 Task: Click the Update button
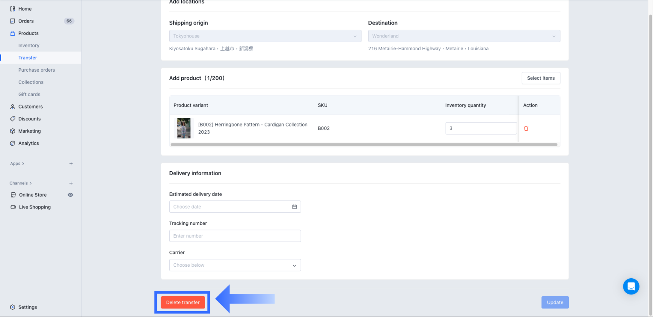pos(555,302)
